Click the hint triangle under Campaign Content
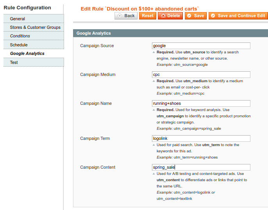This screenshot has width=268, height=210. pyautogui.click(x=154, y=174)
